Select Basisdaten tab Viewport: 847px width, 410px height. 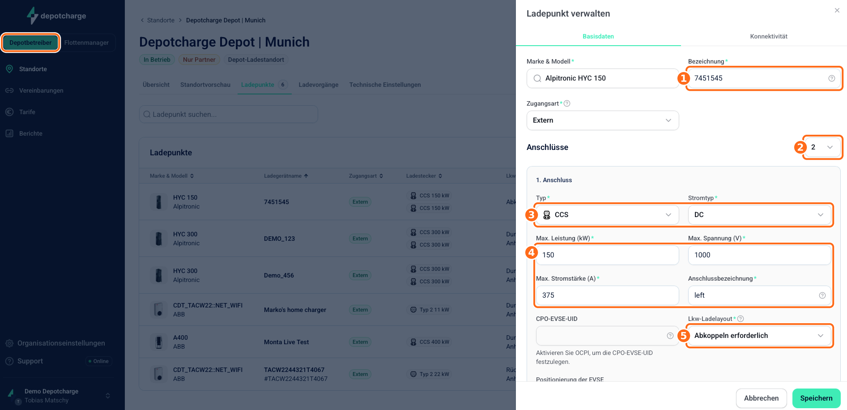pos(598,36)
